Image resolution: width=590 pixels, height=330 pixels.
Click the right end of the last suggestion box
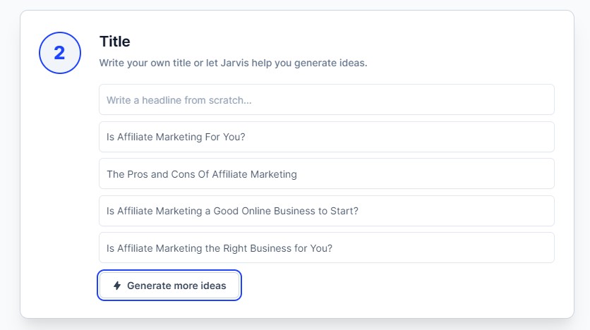[x=522, y=248]
